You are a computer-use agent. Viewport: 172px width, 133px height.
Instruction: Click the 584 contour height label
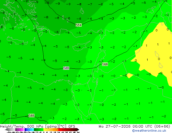(x=79, y=25)
